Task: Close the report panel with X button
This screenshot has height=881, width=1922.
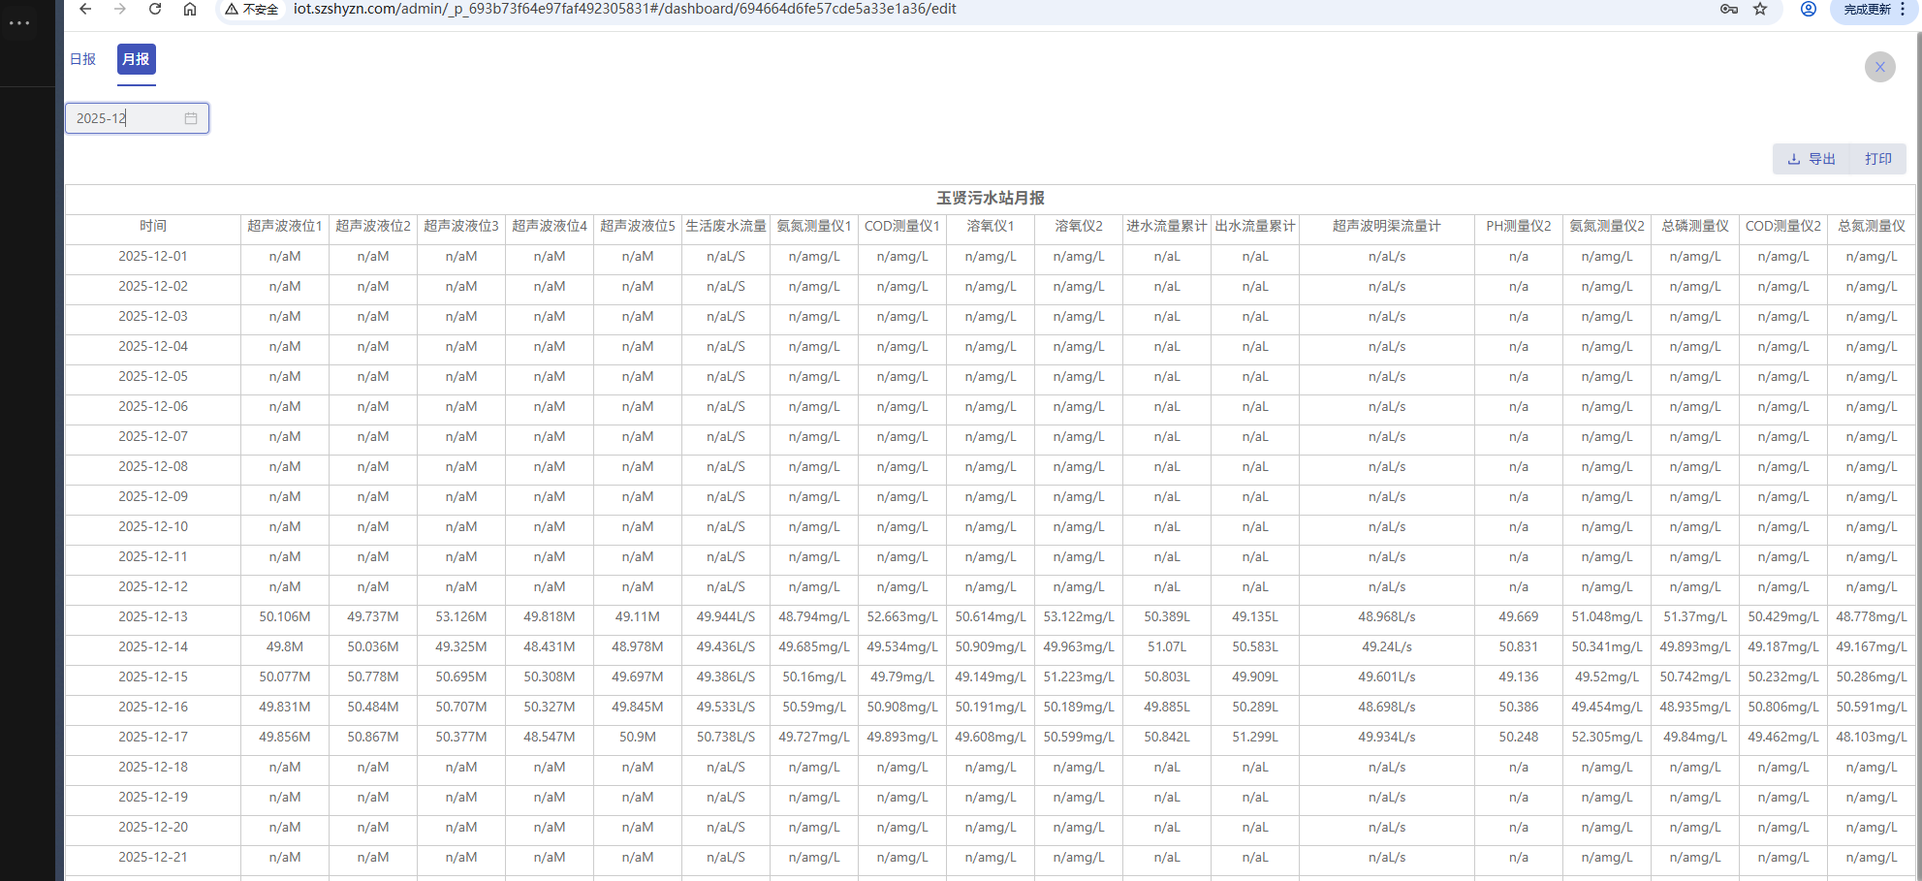Action: [1879, 67]
